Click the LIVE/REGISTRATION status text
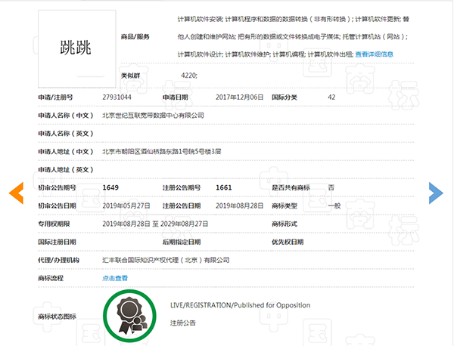The width and height of the screenshot is (454, 346). pos(240,305)
